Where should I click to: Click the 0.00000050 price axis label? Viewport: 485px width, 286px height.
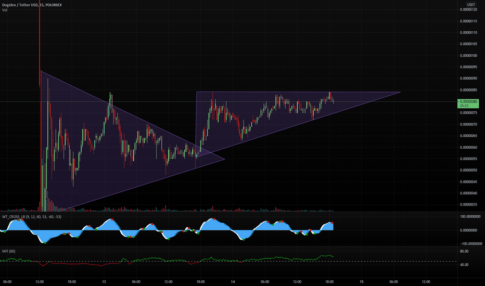pos(468,170)
